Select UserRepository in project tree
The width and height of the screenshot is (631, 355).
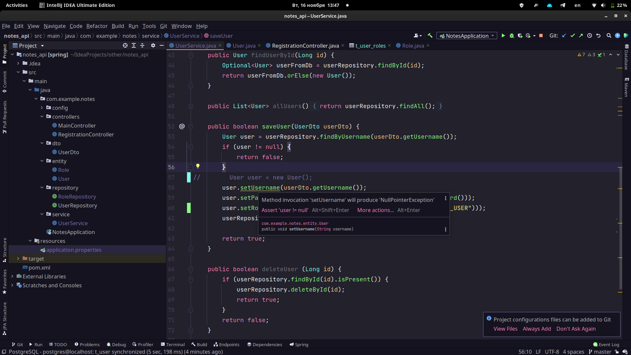(77, 205)
